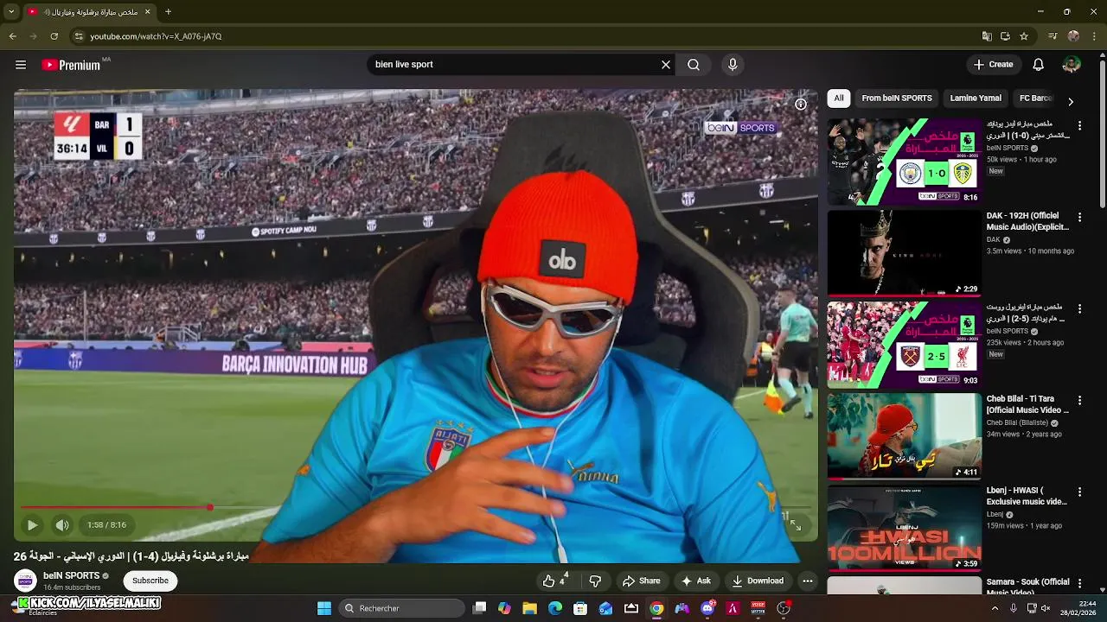Open options for Cheb Bilal - Ti Tara video
The height and width of the screenshot is (622, 1107).
click(1079, 400)
